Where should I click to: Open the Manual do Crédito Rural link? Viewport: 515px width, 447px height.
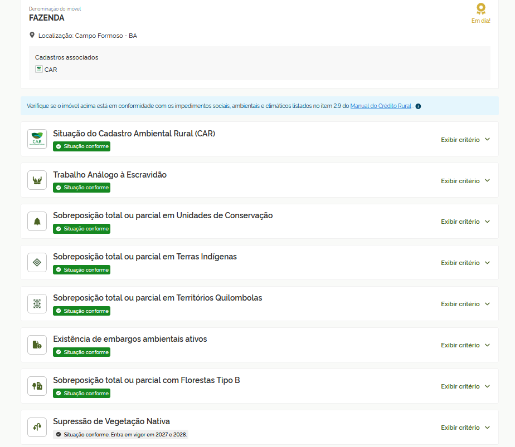(x=381, y=106)
